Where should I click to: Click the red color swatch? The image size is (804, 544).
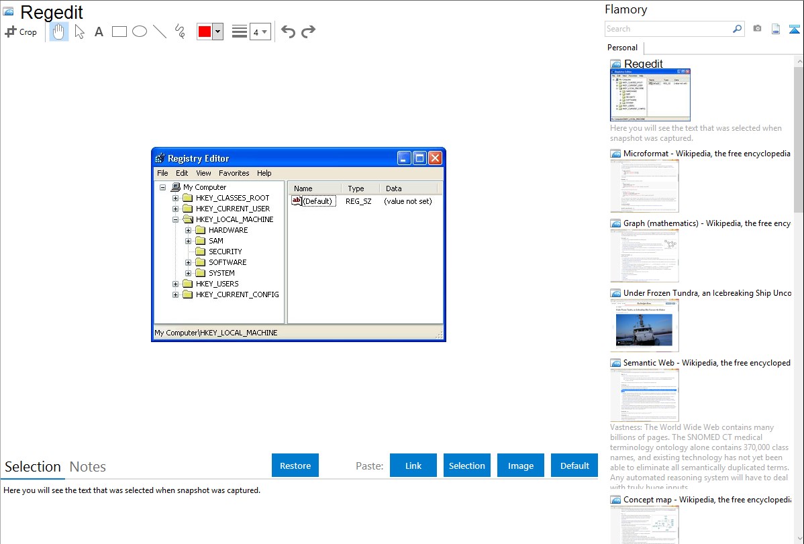pos(205,32)
